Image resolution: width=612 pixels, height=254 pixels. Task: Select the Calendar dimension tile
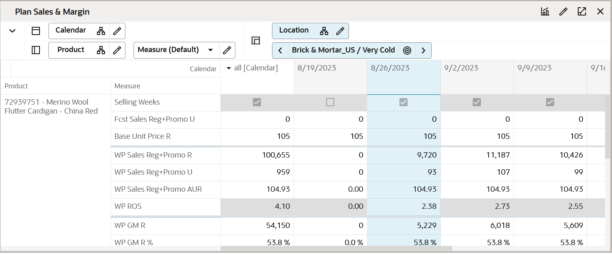[x=71, y=31]
